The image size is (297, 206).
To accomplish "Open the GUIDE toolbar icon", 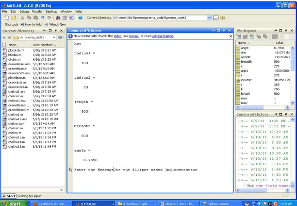I will (65, 17).
